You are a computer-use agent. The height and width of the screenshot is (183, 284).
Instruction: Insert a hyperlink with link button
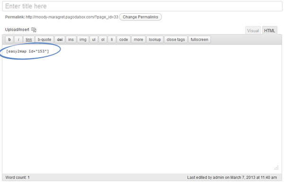29,39
